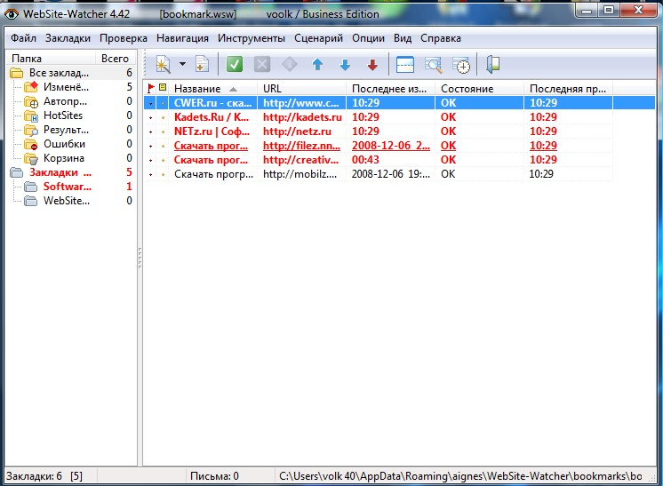Open the Опции menu
663x486 pixels.
click(x=368, y=38)
